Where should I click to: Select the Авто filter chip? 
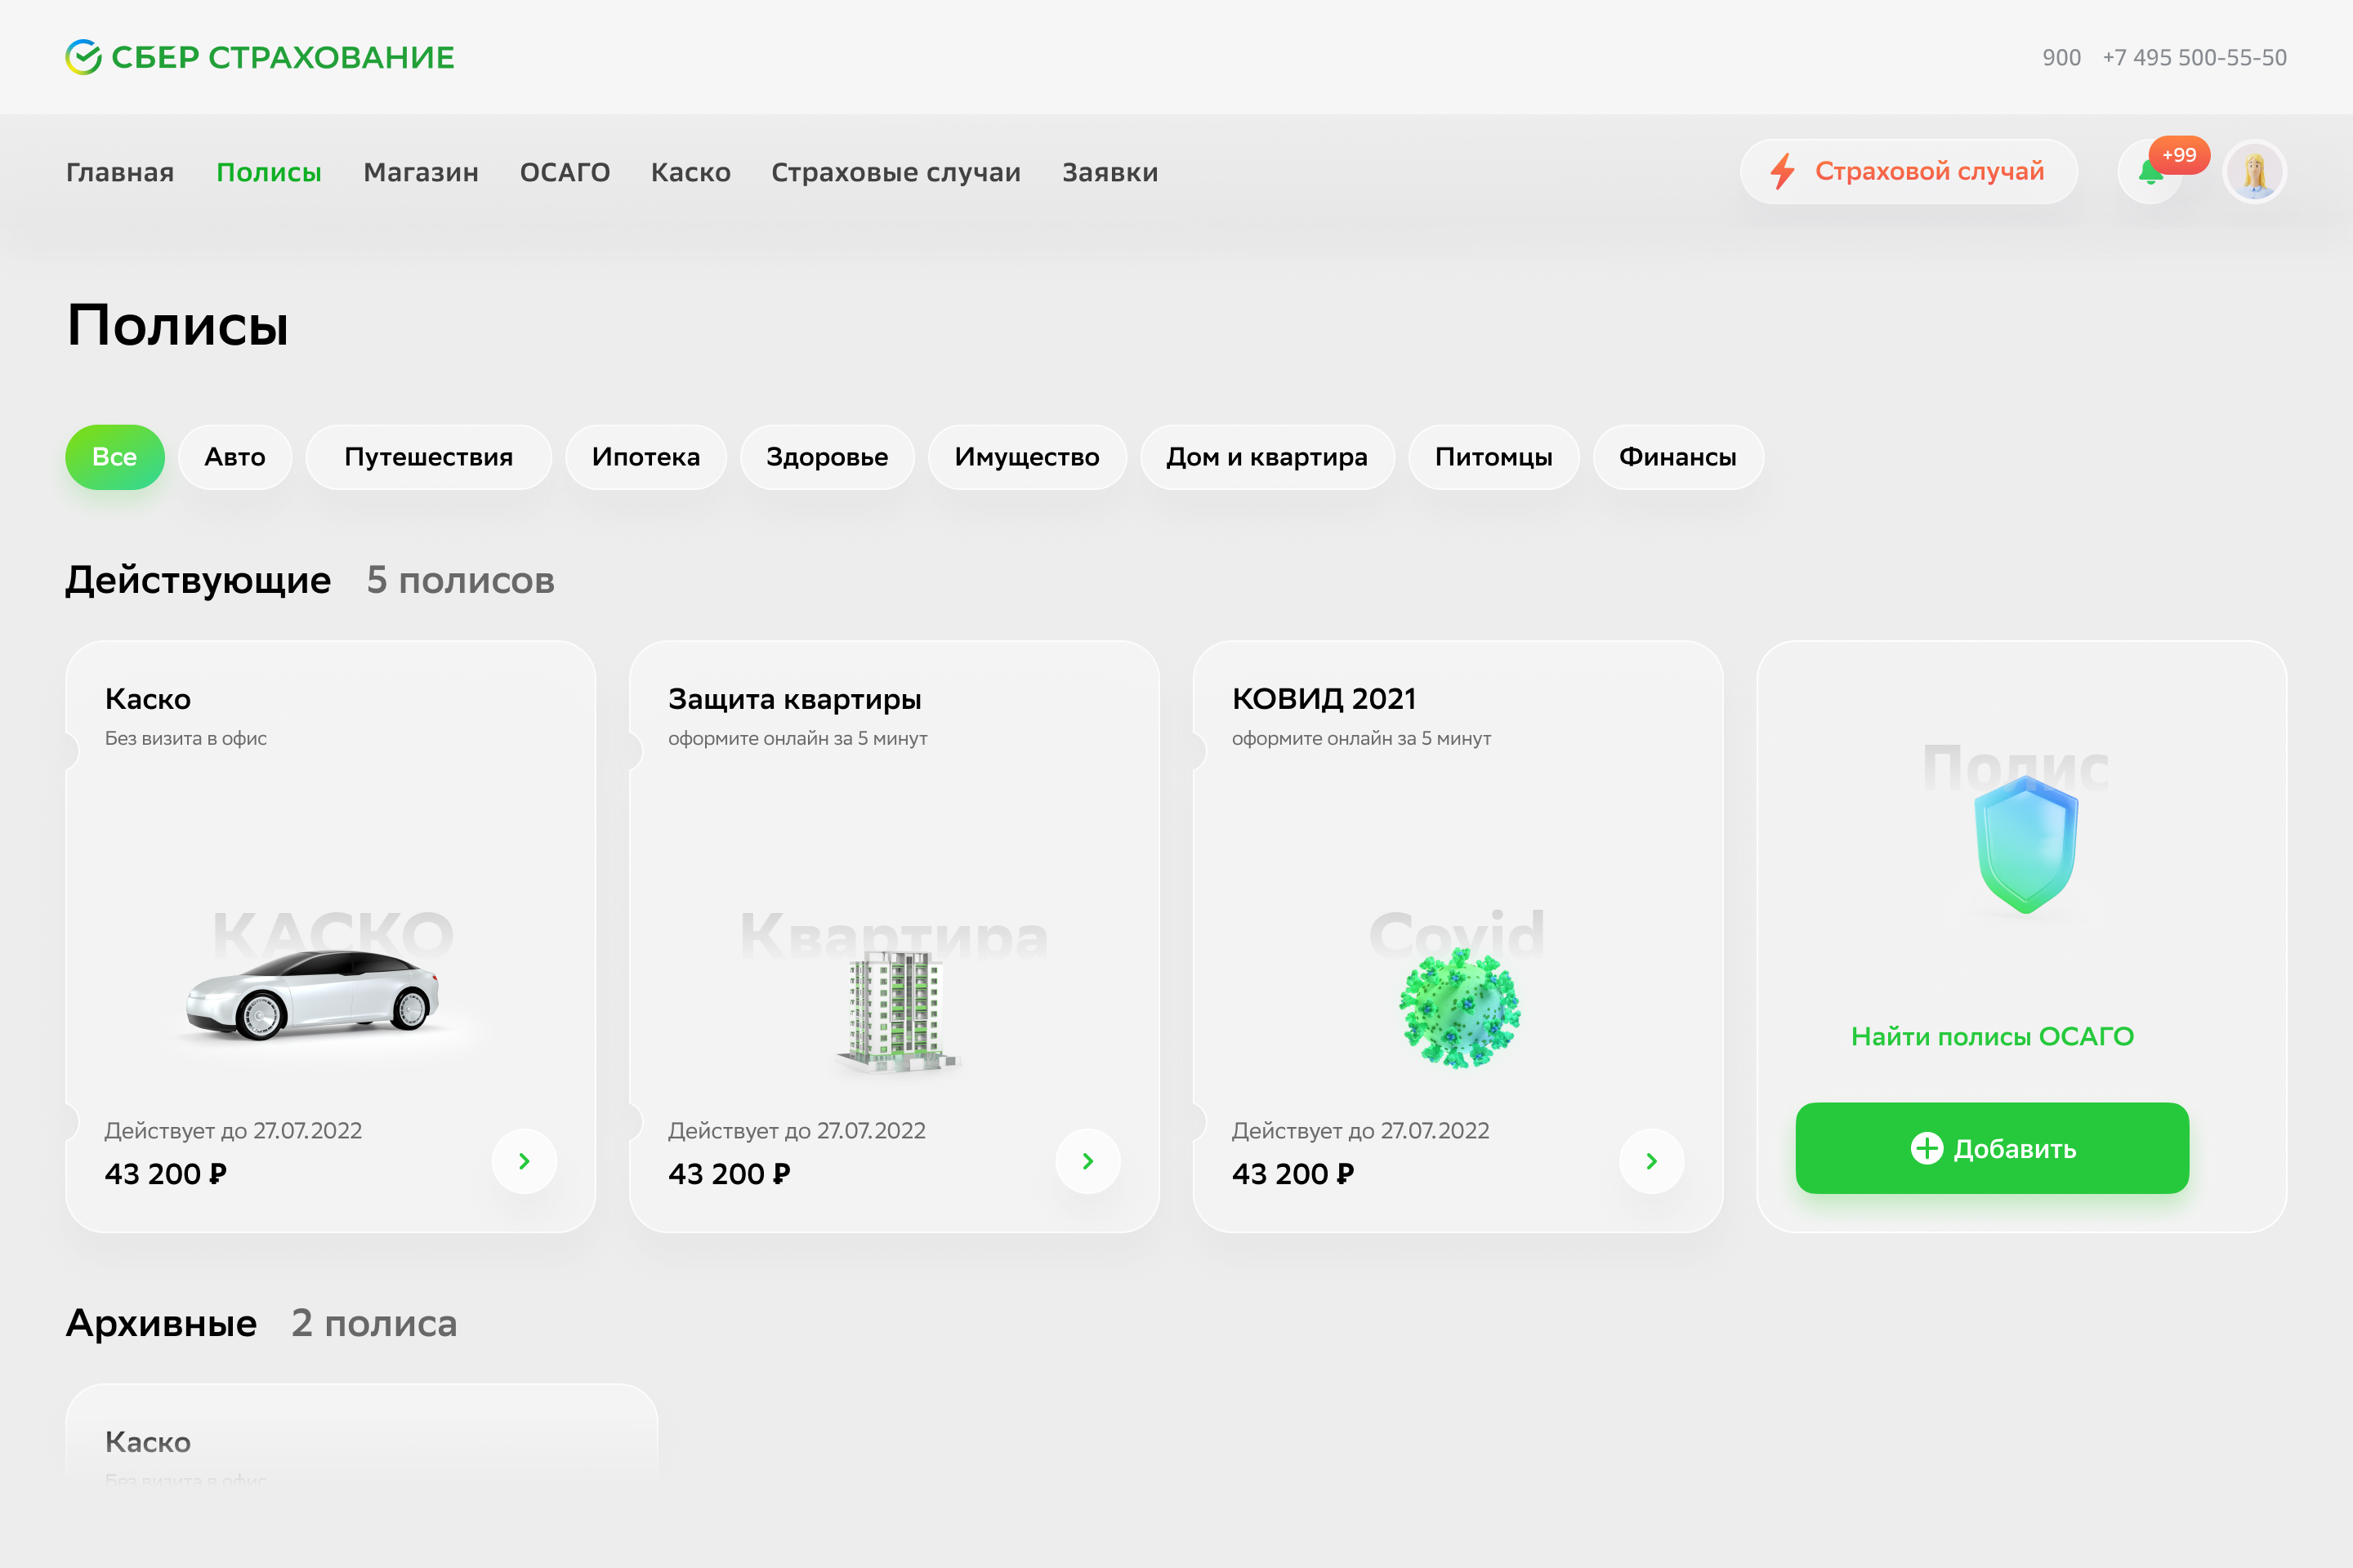[235, 457]
